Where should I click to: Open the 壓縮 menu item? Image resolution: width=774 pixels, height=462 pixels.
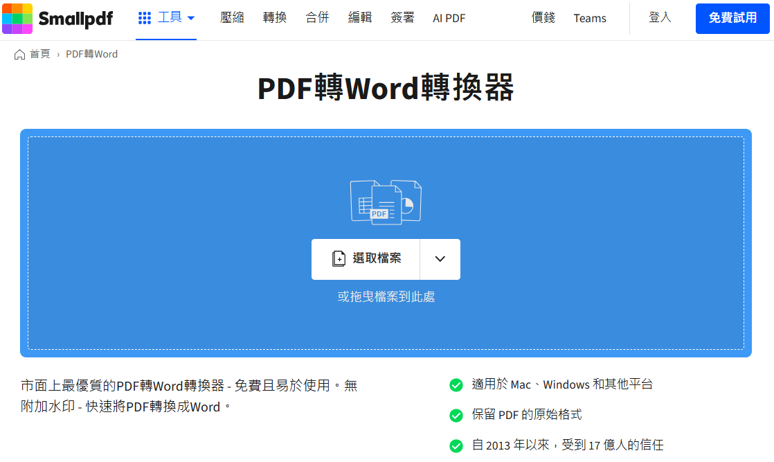click(x=232, y=18)
